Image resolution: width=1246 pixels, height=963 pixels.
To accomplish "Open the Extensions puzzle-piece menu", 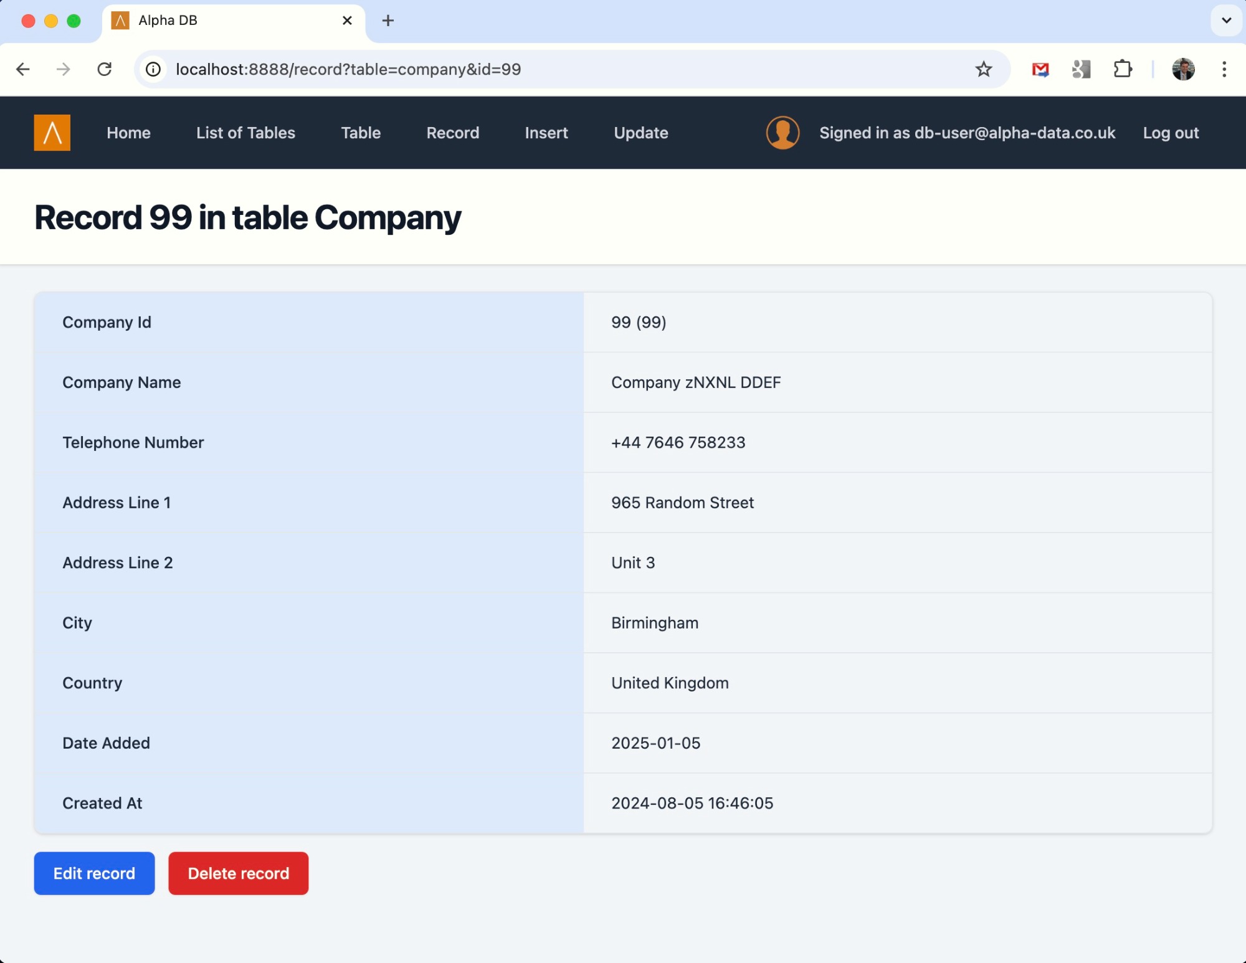I will click(x=1123, y=69).
